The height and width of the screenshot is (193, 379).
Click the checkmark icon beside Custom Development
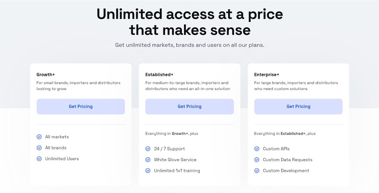[257, 170]
